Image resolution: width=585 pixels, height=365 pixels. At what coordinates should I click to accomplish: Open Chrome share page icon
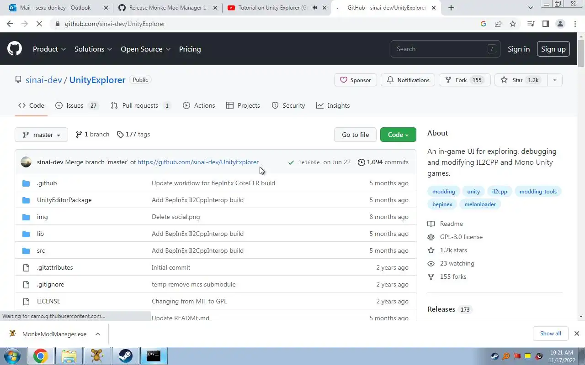pos(498,24)
